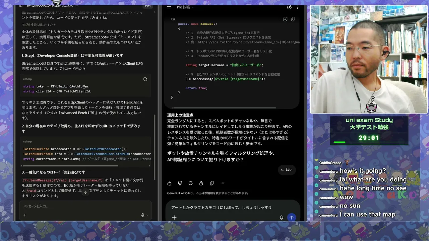Click the left chat vertical scrollbar
This screenshot has height=241, width=429.
pos(155,147)
